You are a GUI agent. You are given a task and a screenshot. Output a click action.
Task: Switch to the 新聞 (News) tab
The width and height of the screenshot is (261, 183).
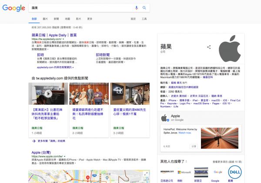pyautogui.click(x=56, y=19)
